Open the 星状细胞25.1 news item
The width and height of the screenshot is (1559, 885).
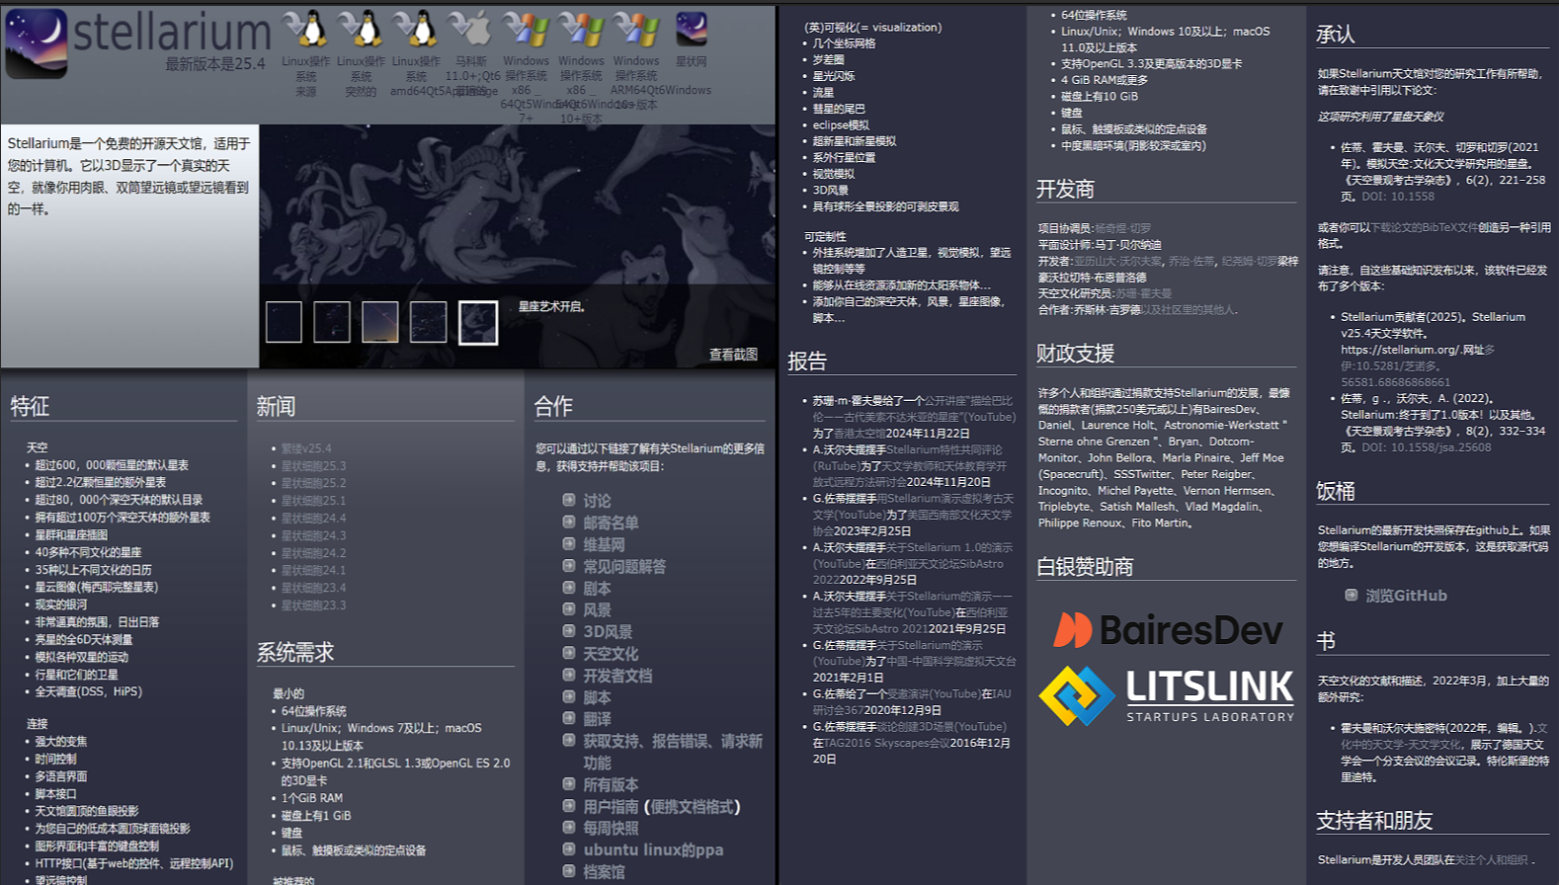click(x=313, y=501)
